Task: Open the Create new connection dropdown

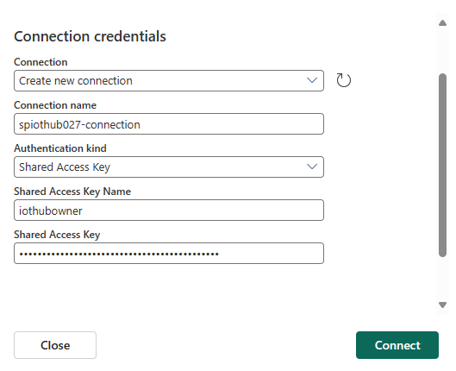Action: (x=169, y=80)
